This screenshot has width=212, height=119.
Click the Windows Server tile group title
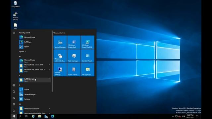coord(59,33)
